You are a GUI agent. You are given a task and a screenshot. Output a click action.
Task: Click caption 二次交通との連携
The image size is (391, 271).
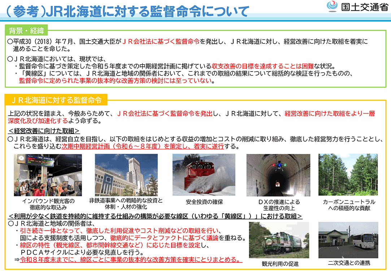coord(349,263)
